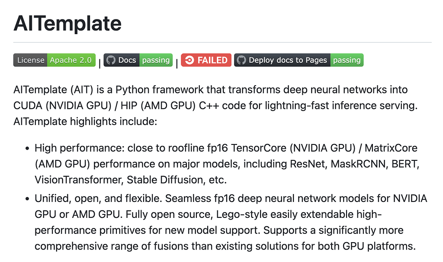Click the red CircleCI icon in the FAILED badge
Image resolution: width=443 pixels, height=262 pixels.
click(189, 61)
